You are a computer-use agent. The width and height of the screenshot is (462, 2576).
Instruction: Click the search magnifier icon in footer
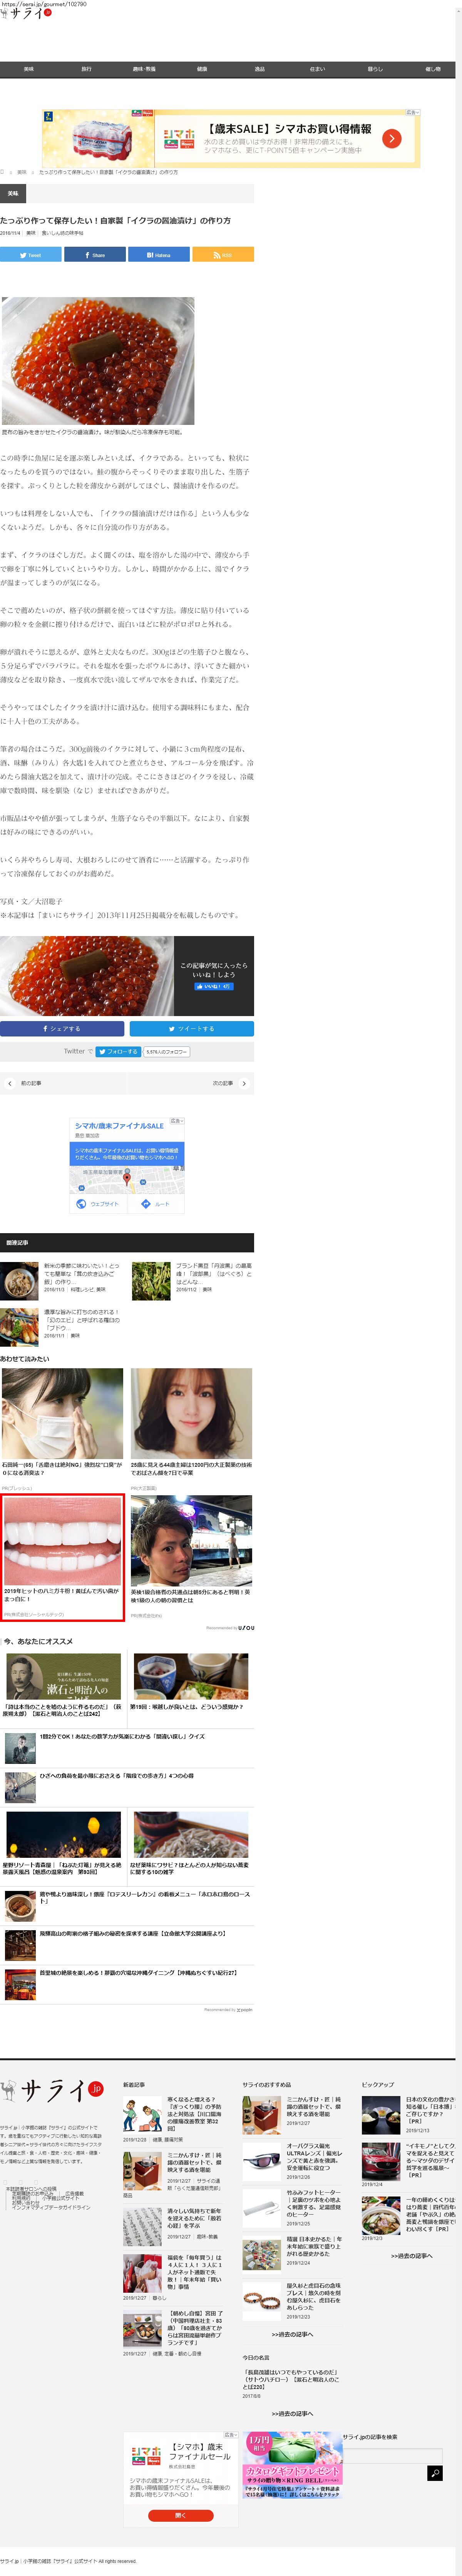(x=434, y=2473)
